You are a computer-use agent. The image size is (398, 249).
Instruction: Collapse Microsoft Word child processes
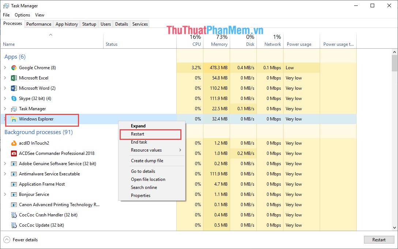[5, 88]
